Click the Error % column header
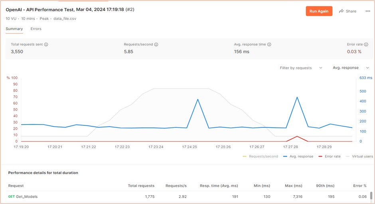 pos(360,186)
